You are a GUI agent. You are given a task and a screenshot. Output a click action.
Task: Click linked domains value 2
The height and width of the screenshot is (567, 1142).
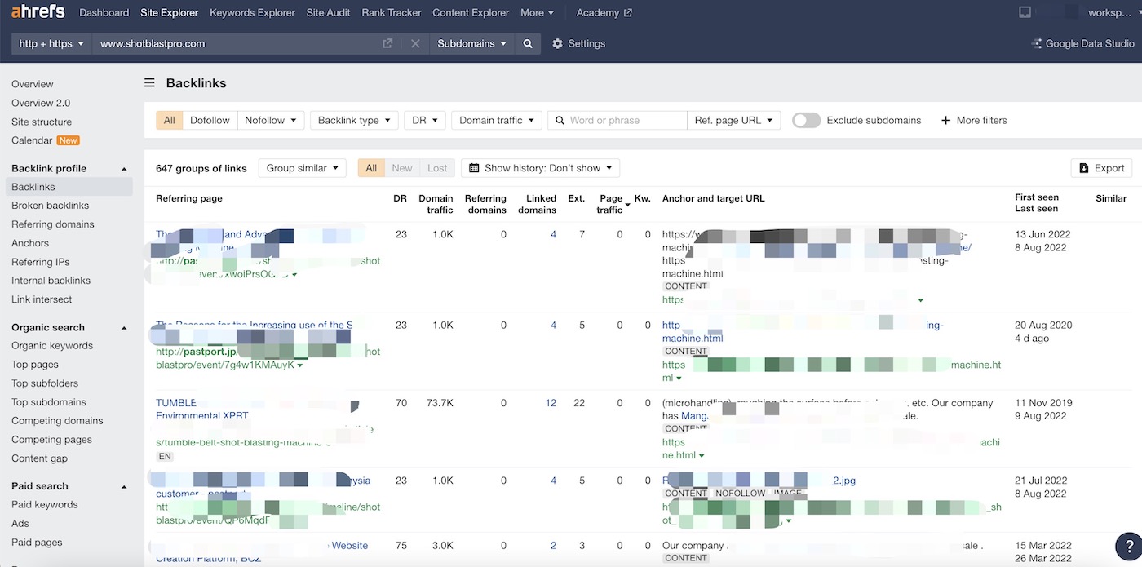553,546
